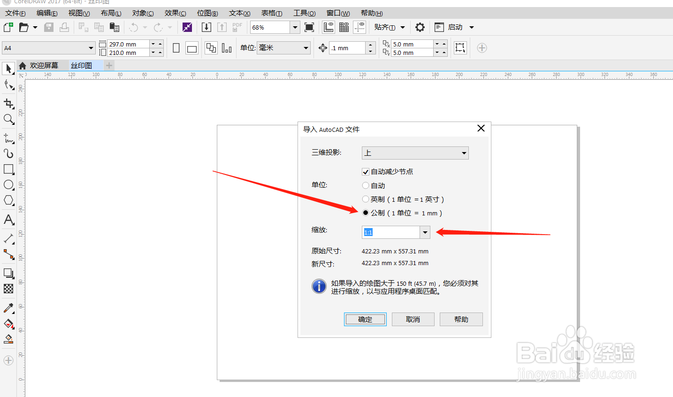
Task: Select the Pick tool in toolbox
Action: (x=8, y=69)
